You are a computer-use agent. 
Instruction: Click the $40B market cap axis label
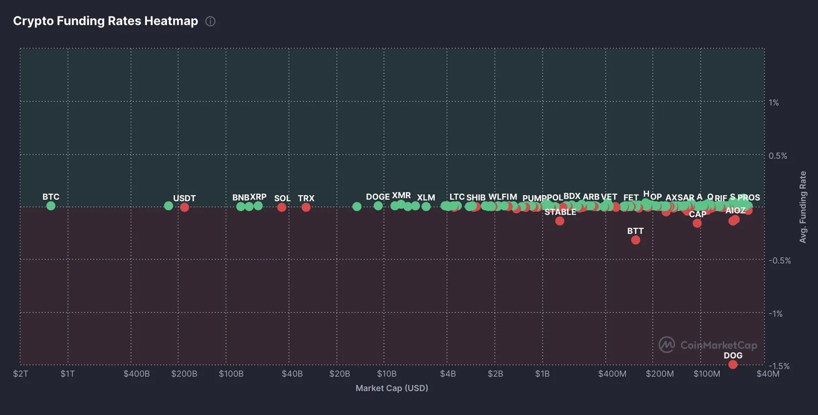292,374
